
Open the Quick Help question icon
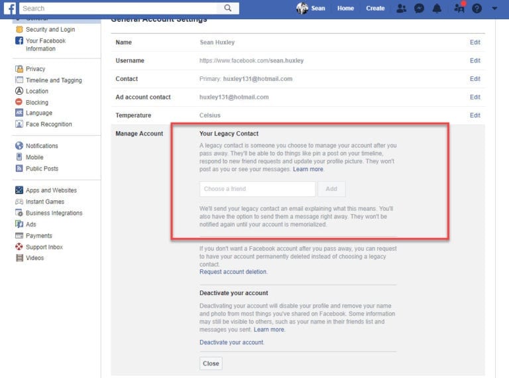tap(477, 8)
